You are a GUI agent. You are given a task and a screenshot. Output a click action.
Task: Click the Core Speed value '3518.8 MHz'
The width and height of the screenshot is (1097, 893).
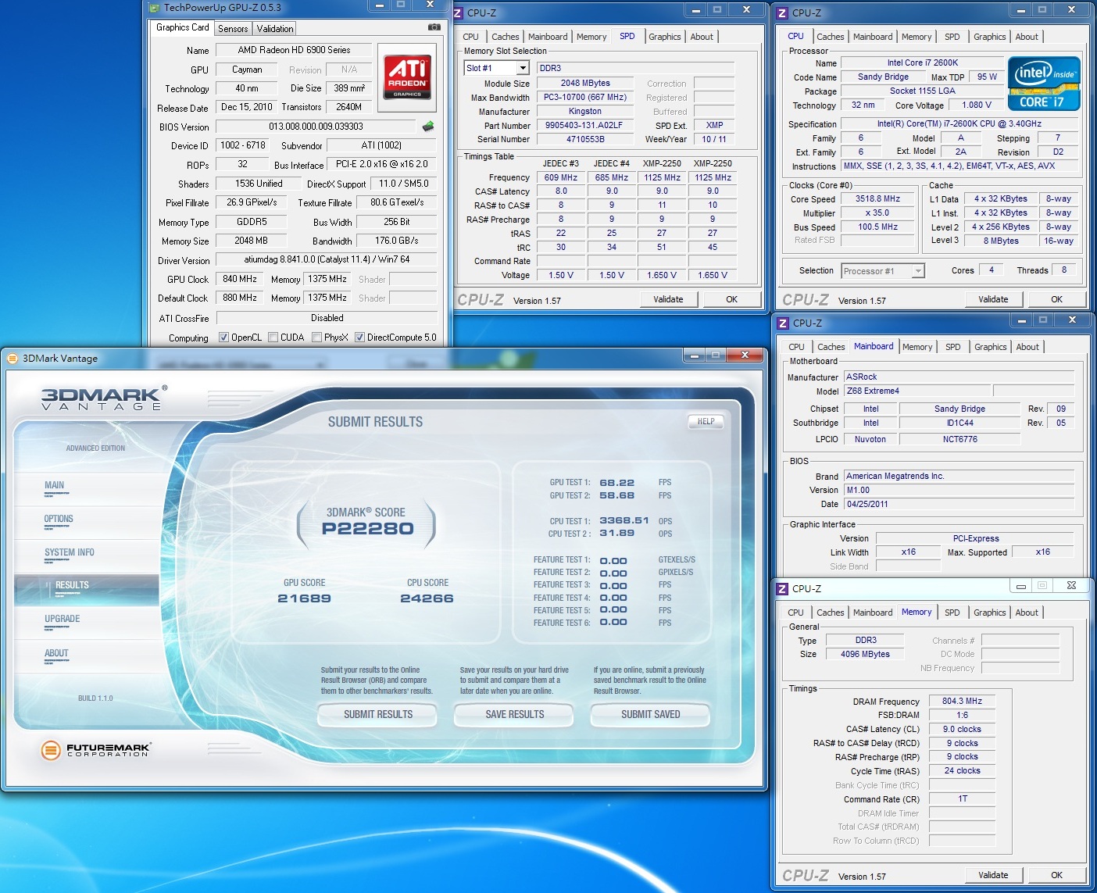(877, 198)
